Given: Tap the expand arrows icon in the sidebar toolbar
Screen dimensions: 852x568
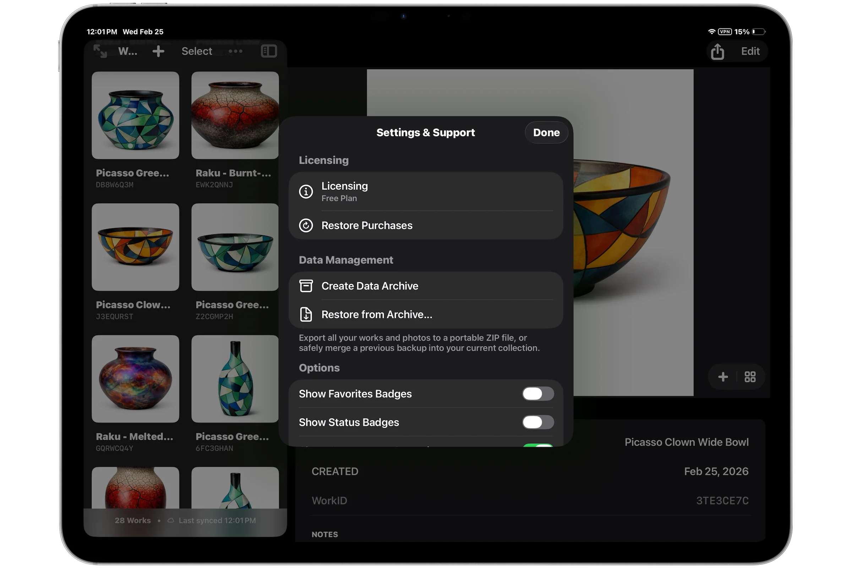Looking at the screenshot, I should pyautogui.click(x=100, y=51).
